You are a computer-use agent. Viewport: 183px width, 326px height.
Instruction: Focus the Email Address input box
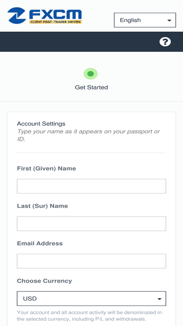coord(91,261)
